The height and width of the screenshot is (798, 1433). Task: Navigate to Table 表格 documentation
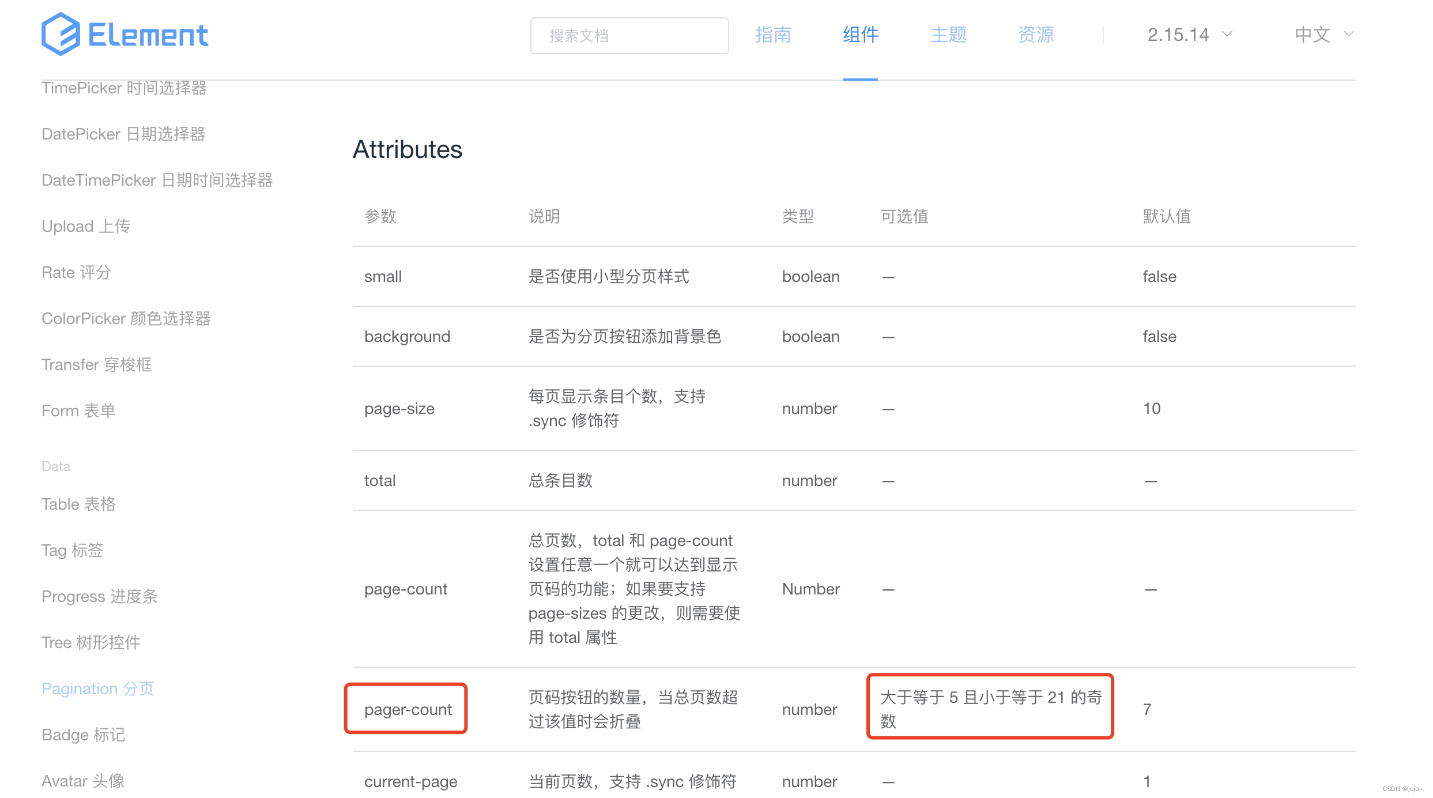[x=78, y=503]
